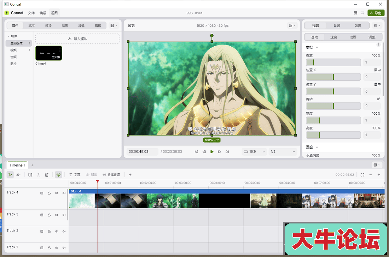
Task: Zoom in the timeline with plus
Action: click(x=379, y=175)
